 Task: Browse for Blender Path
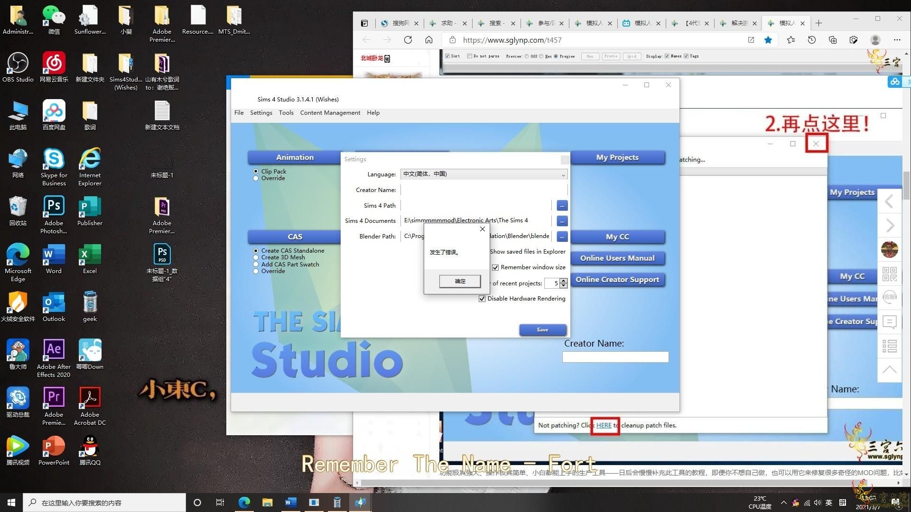pyautogui.click(x=562, y=236)
